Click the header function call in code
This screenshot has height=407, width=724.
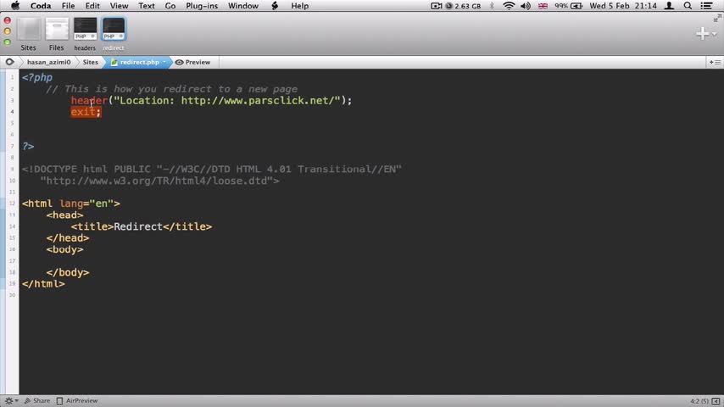click(x=89, y=100)
